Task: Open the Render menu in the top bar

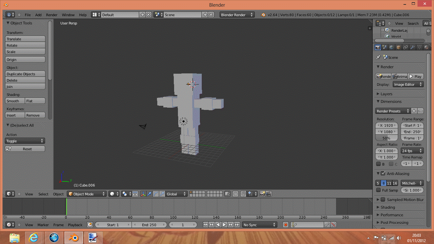Action: pos(51,15)
